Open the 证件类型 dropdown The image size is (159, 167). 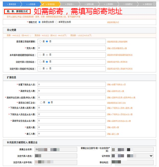[132, 156]
